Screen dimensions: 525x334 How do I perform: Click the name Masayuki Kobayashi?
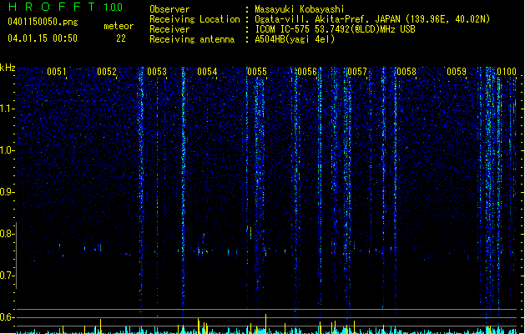pos(300,9)
